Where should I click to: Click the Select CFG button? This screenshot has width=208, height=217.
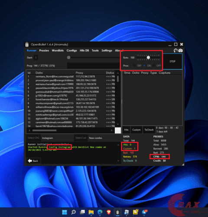(33, 138)
